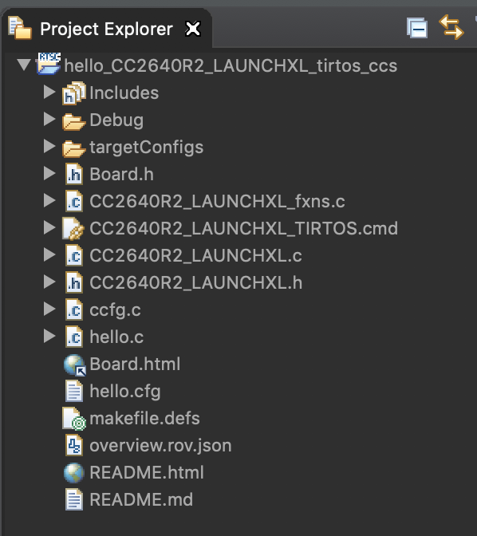Click the CC2640R2_LAUNCHXL.c source icon
Screen dimensions: 477x536
(74, 255)
